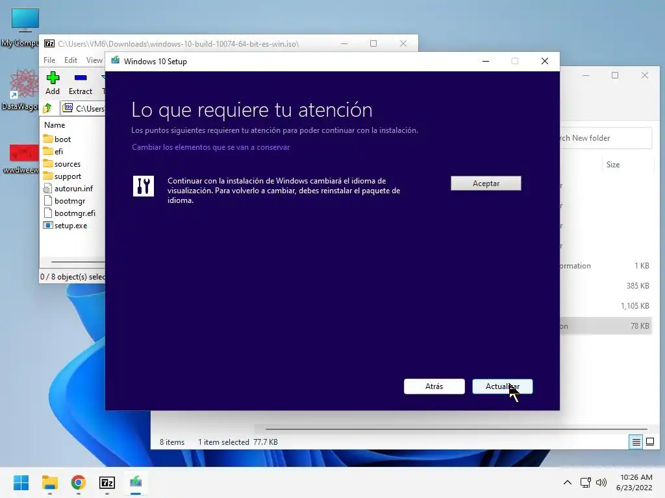This screenshot has width=665, height=498.
Task: Select the bootmgr file
Action: tap(69, 201)
